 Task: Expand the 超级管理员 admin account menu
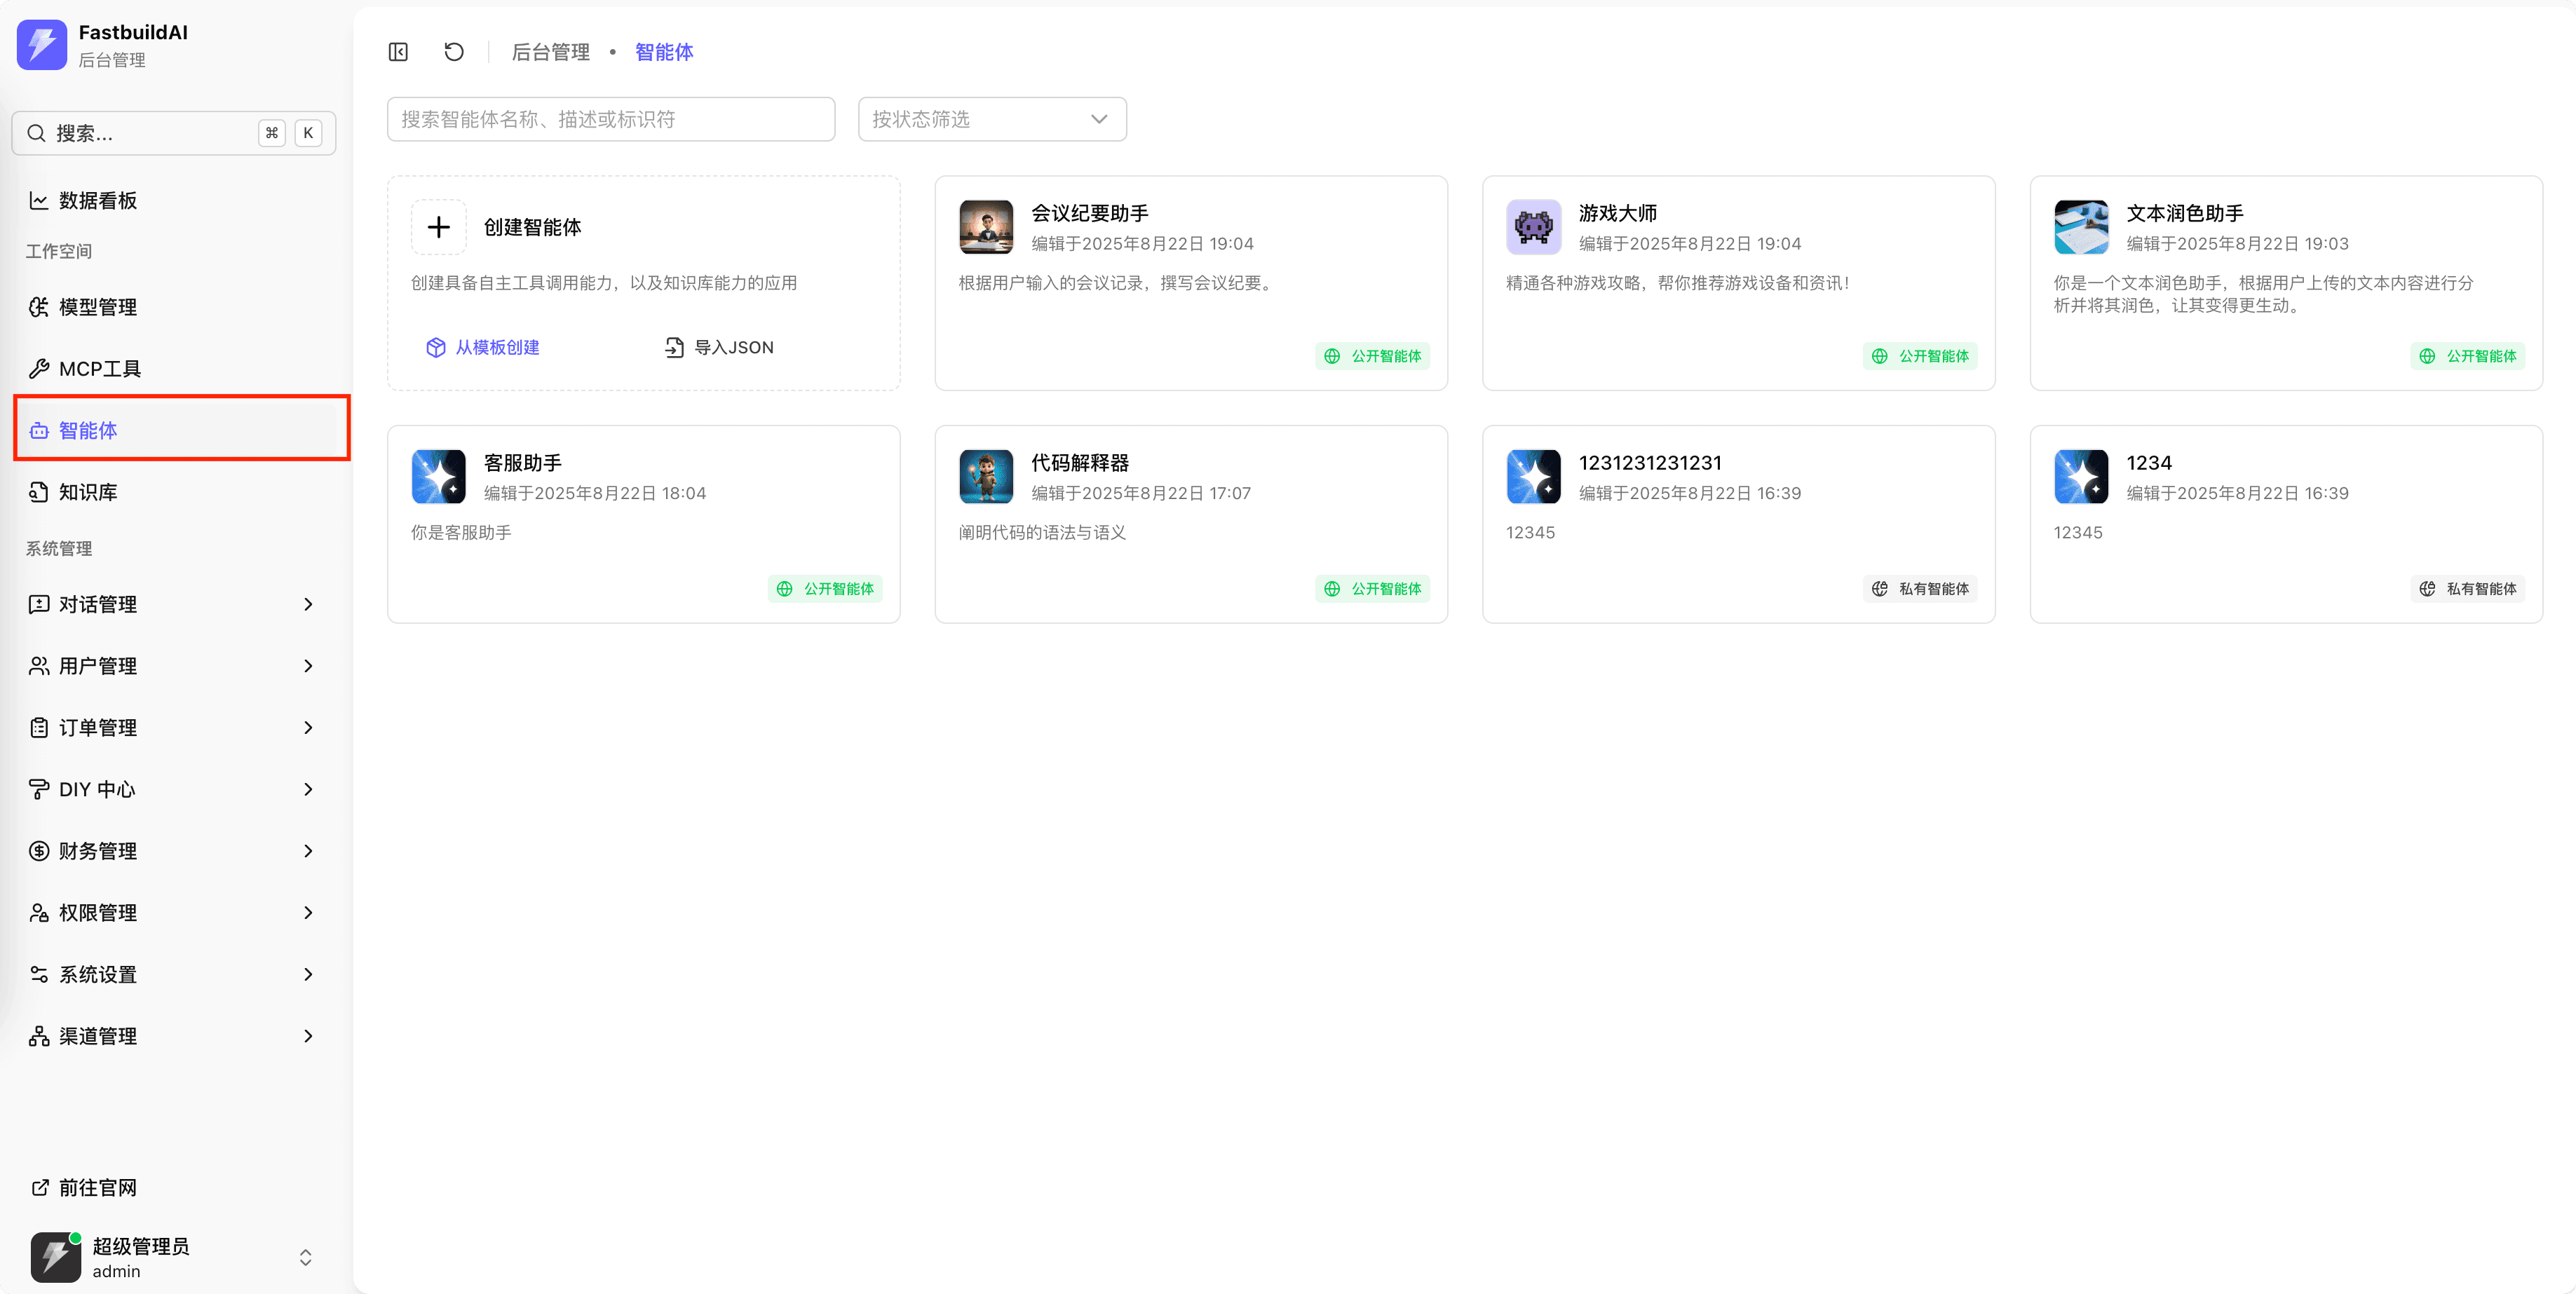(172, 1257)
